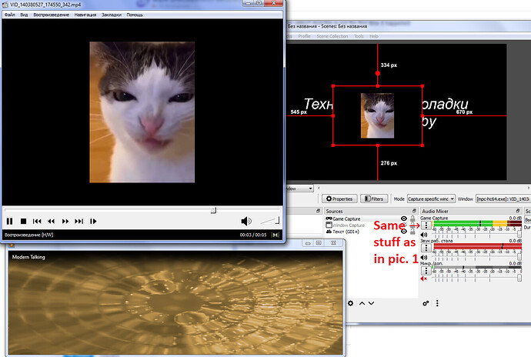Open the Помощь menu in MPC-HC

pyautogui.click(x=135, y=15)
